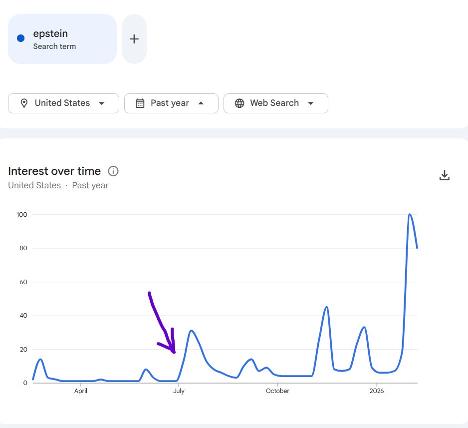Click the calendar icon in the Past year filter

tap(140, 103)
